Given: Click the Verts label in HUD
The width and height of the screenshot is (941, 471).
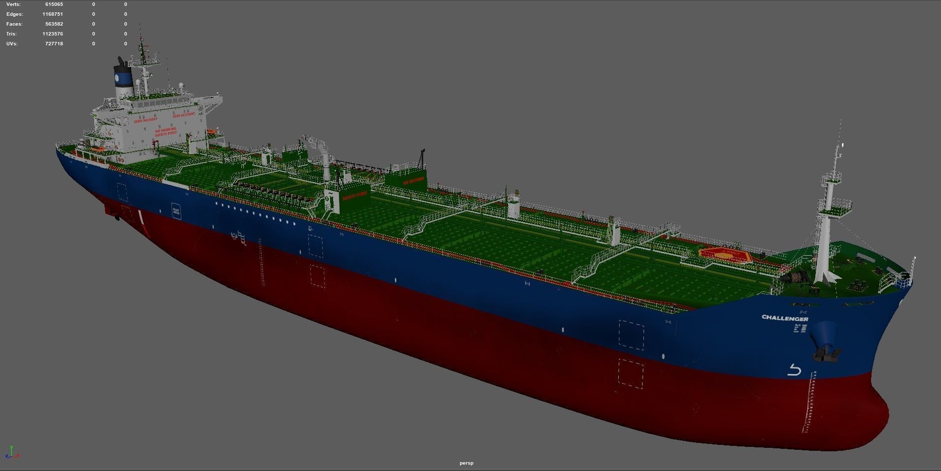Looking at the screenshot, I should pos(13,4).
